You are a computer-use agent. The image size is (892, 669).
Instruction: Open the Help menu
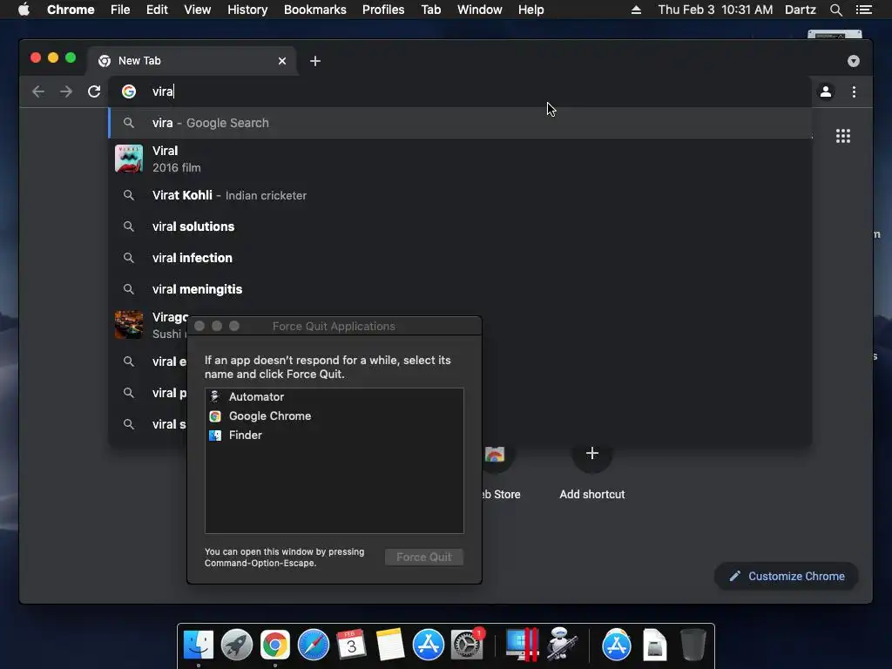pos(530,10)
